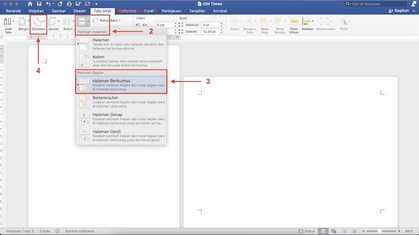Switch to Print Layout view icon
Screen dimensions: 419x235
(324, 231)
